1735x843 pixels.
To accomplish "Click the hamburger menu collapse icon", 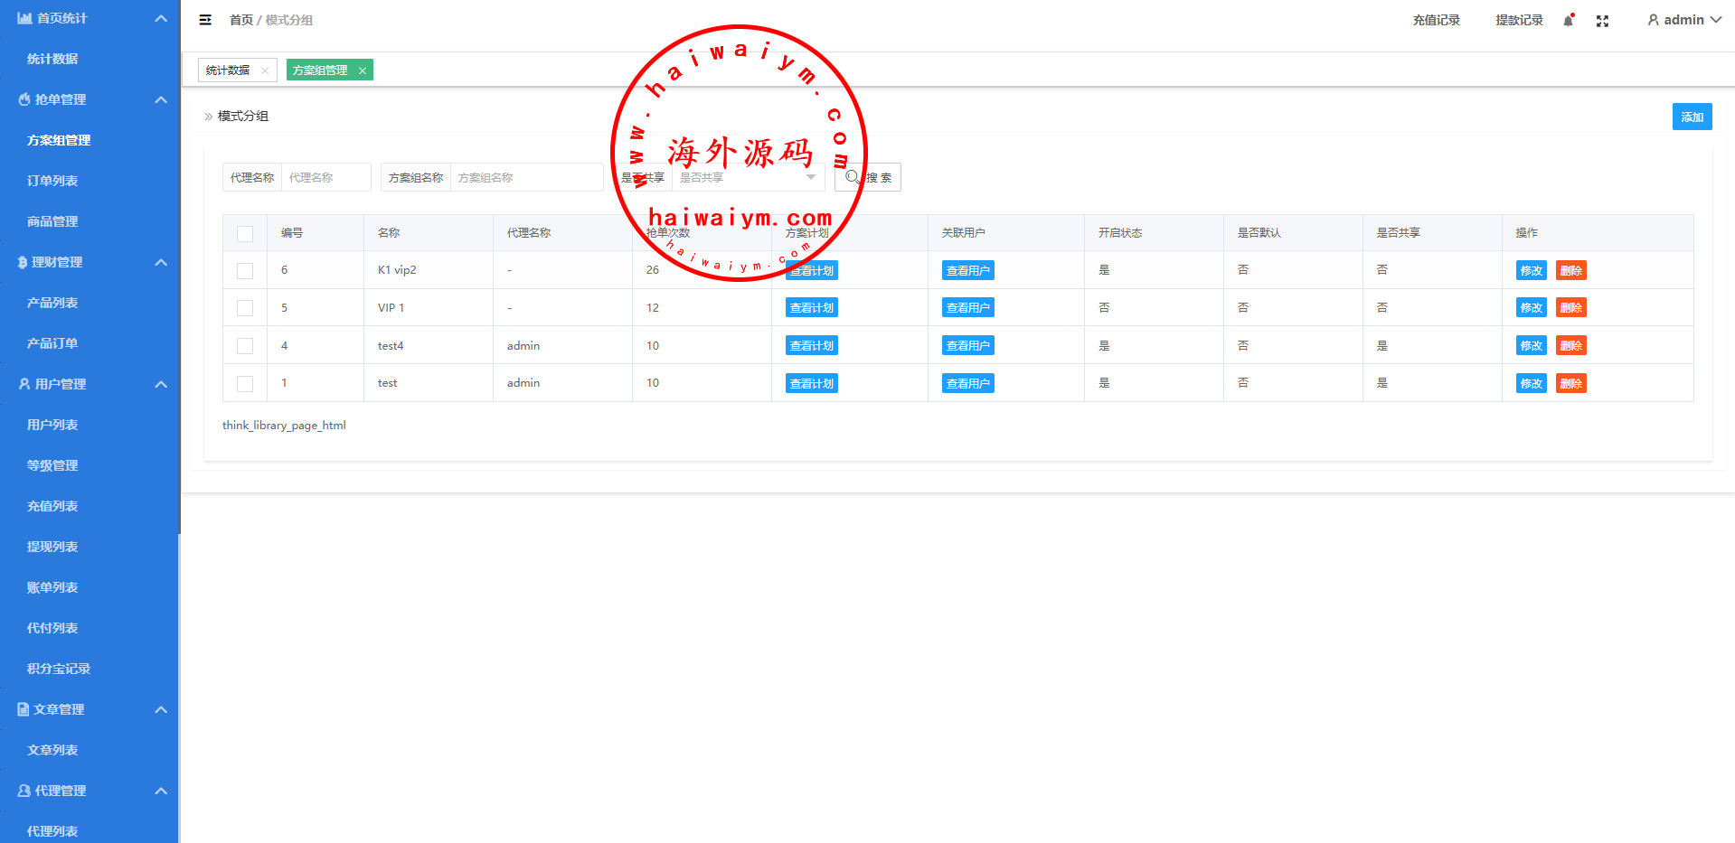I will click(x=205, y=20).
